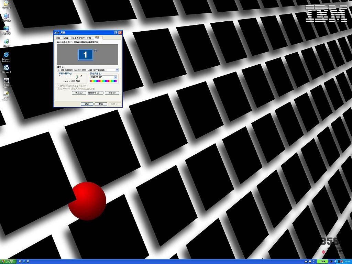Open the My Documents desktop folder icon
The width and height of the screenshot is (352, 264).
pos(6,4)
